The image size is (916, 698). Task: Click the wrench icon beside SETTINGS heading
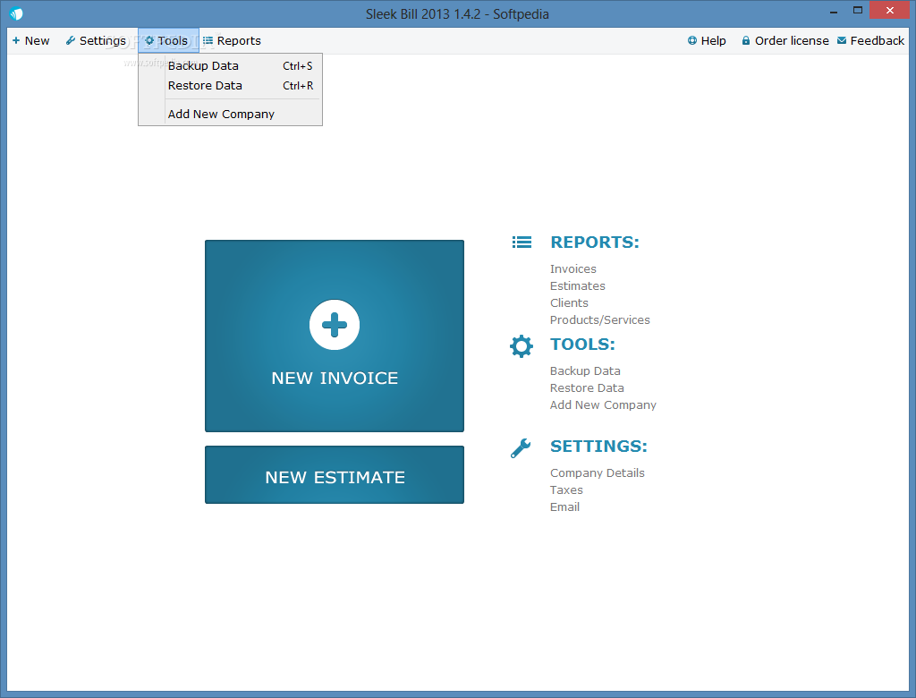click(x=521, y=448)
